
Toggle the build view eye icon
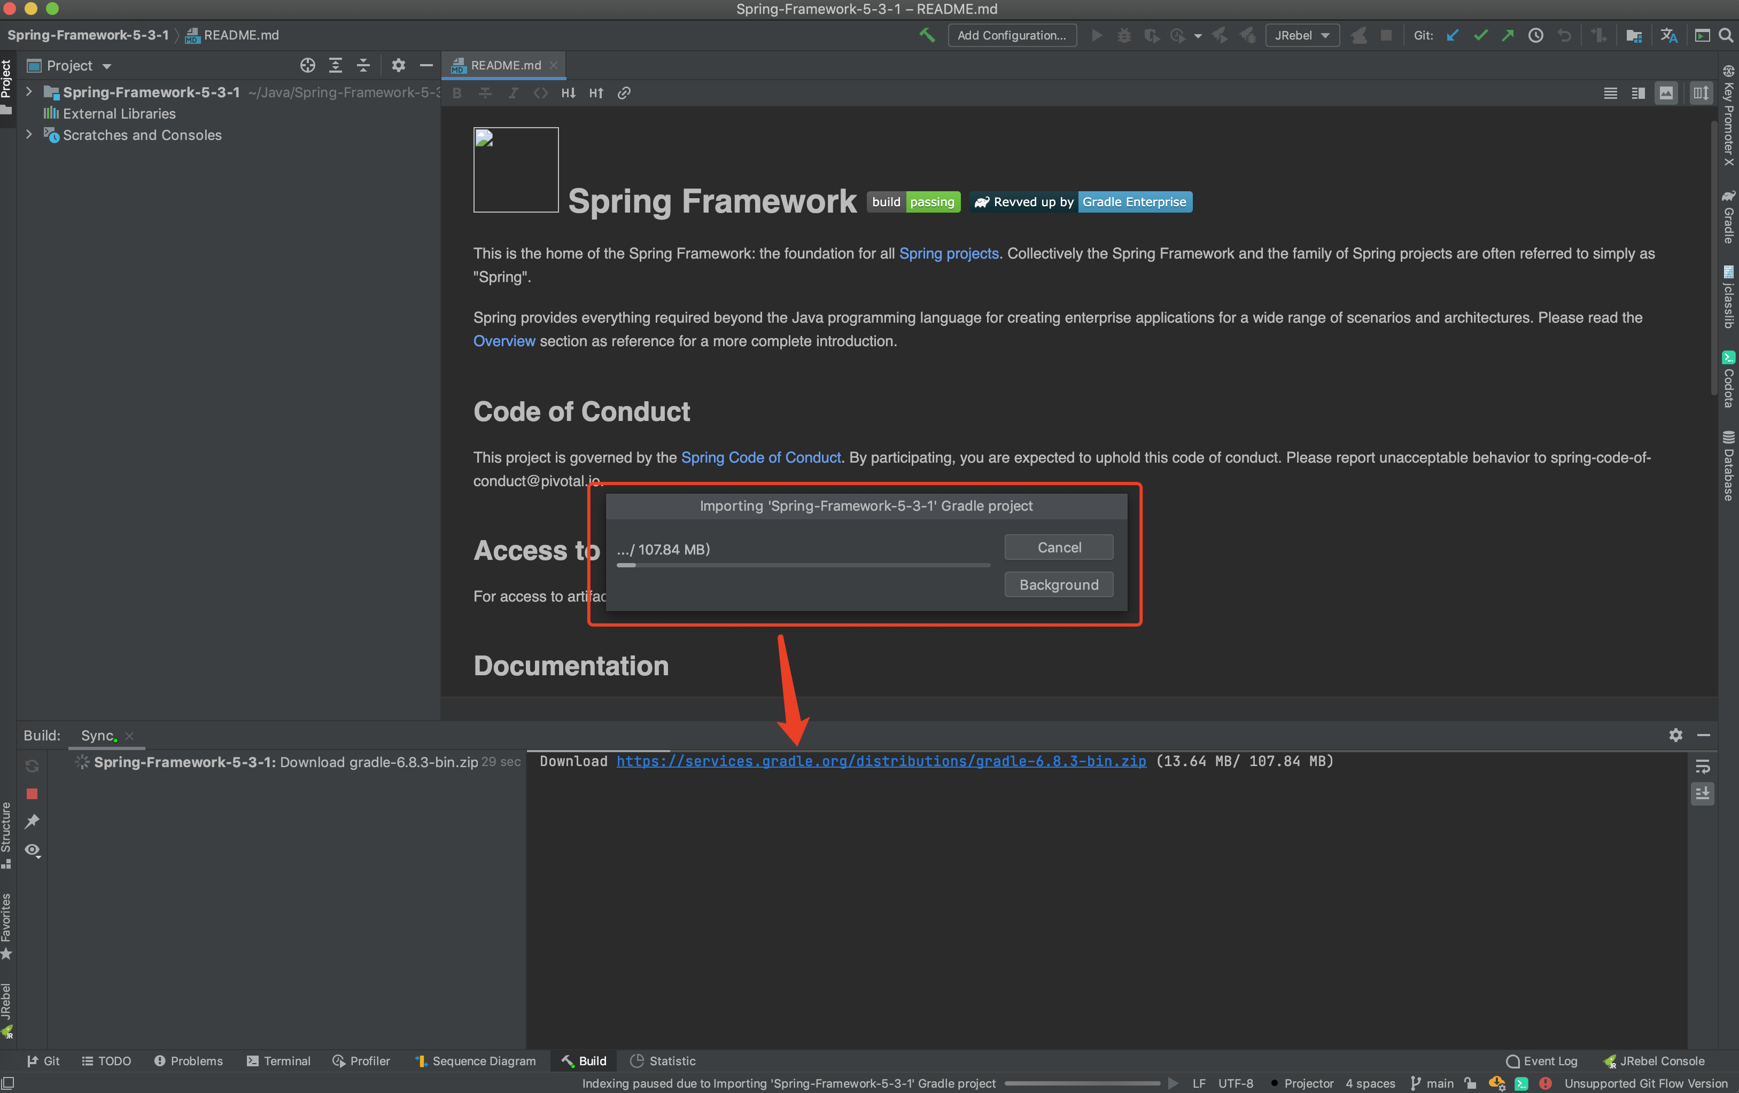32,850
